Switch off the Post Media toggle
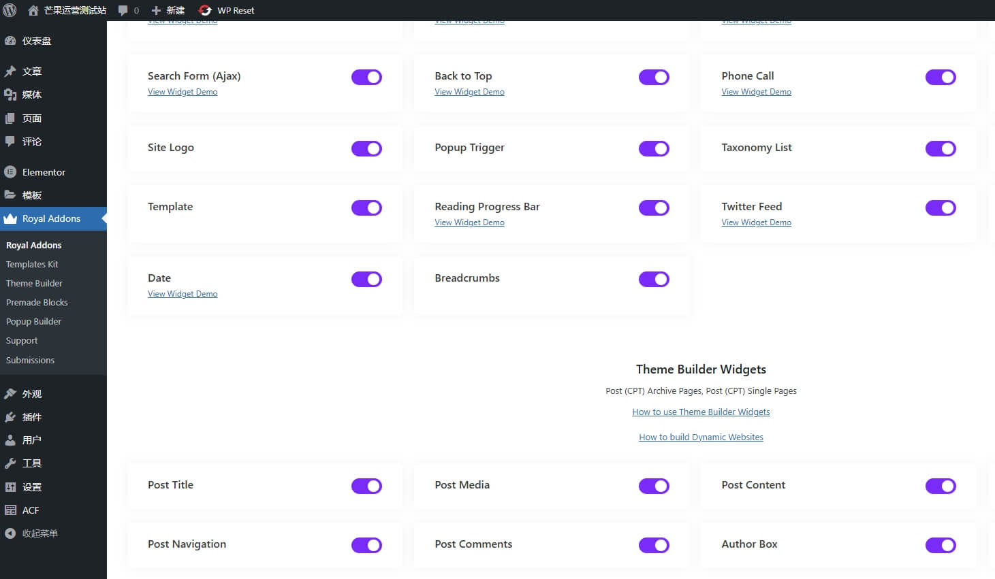The height and width of the screenshot is (579, 995). point(654,486)
